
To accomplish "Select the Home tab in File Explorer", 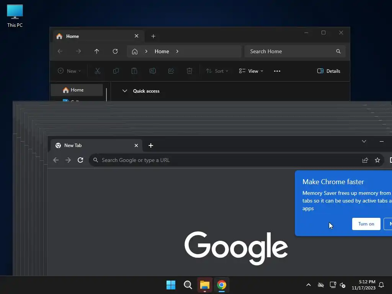I will [98, 36].
